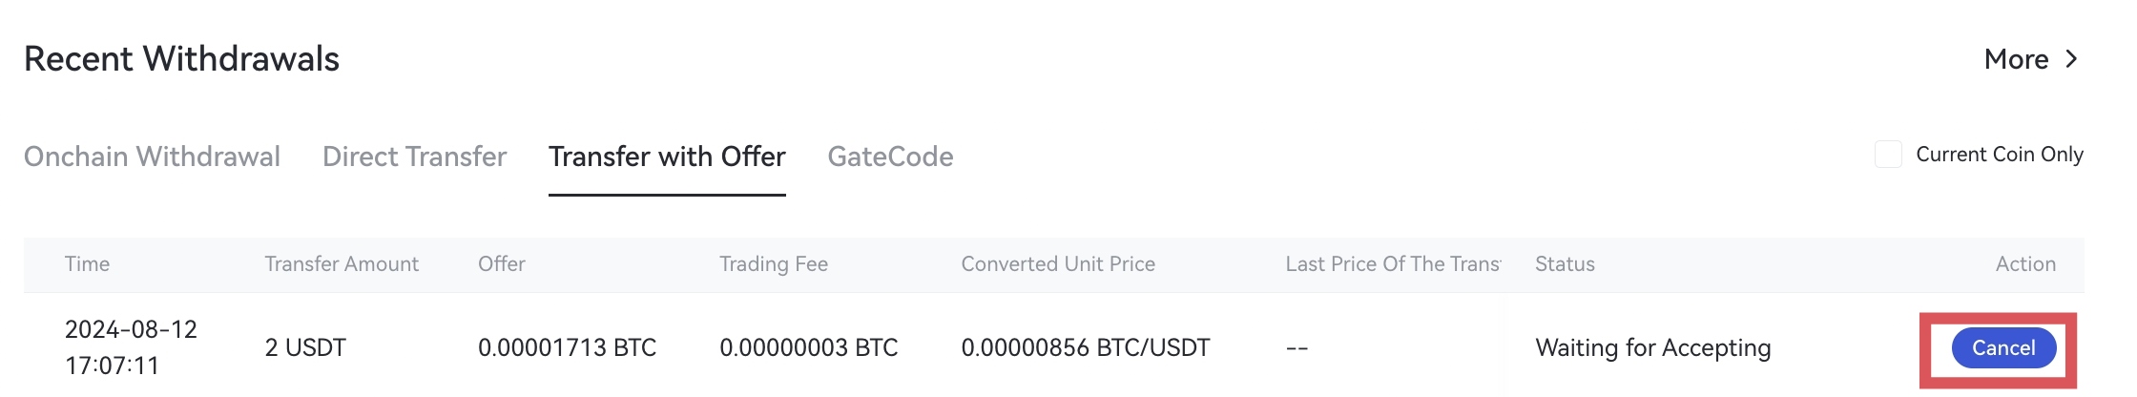Click the Converted Unit Price header
Viewport: 2137px width, 397px height.
point(1058,264)
